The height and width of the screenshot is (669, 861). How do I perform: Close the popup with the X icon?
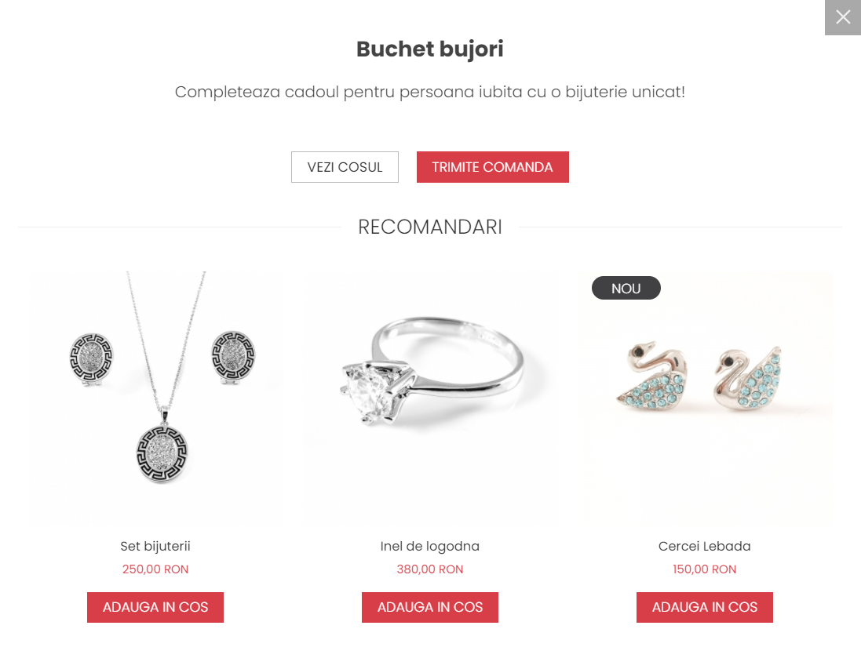point(842,17)
